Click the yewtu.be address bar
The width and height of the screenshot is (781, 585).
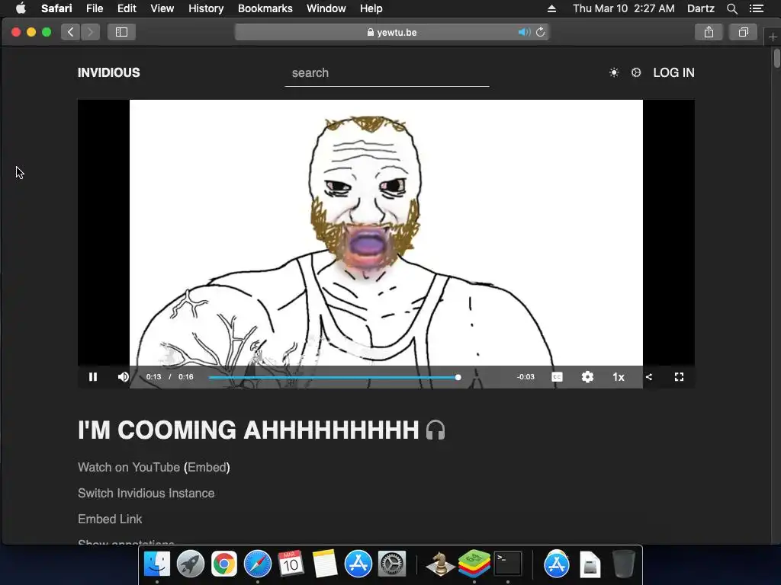pos(392,32)
